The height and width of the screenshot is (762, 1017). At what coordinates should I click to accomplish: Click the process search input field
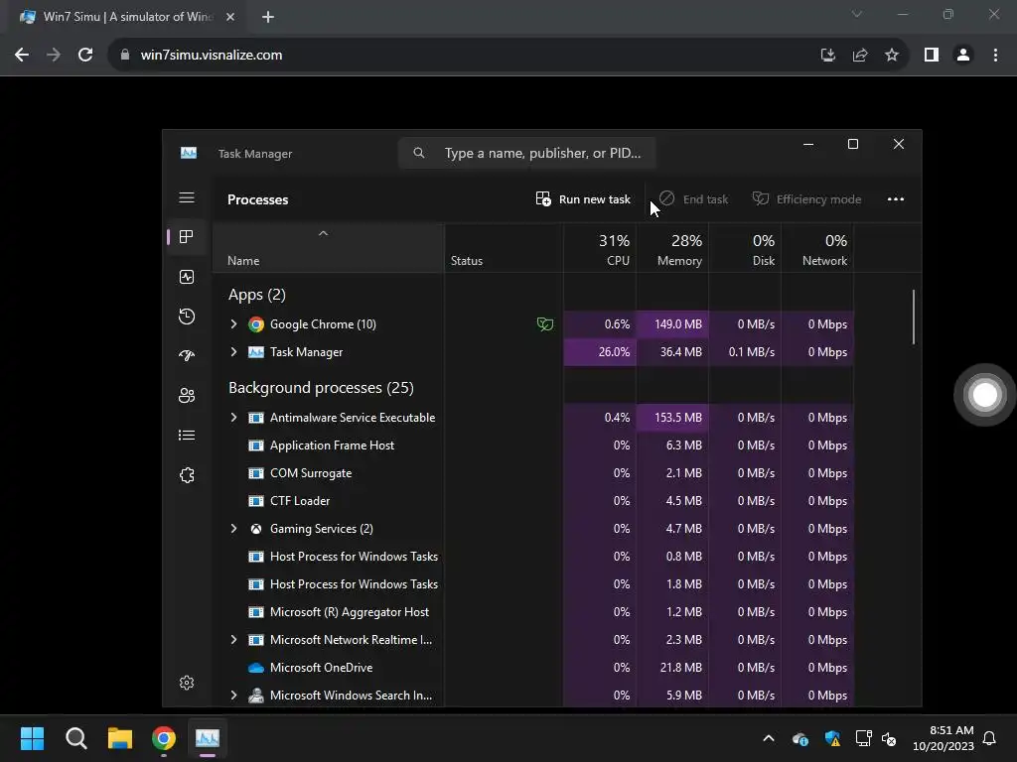[526, 153]
